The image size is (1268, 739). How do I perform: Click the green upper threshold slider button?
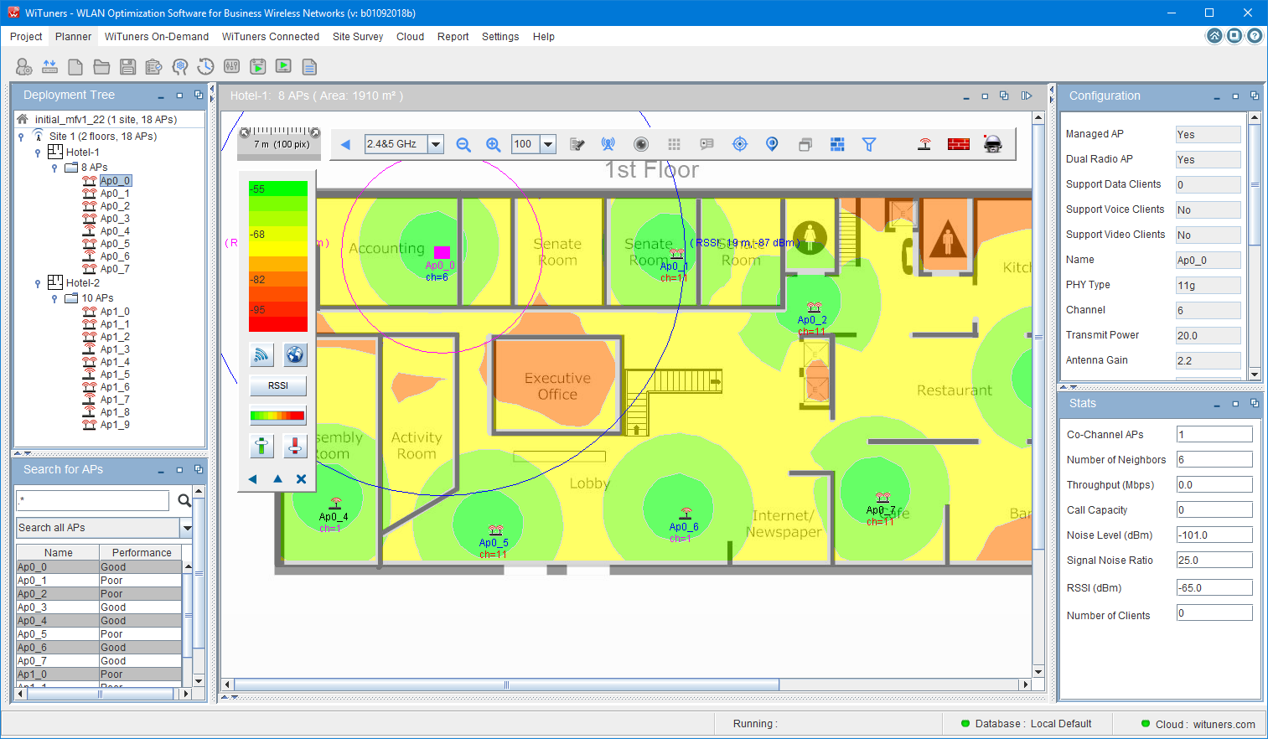click(262, 447)
